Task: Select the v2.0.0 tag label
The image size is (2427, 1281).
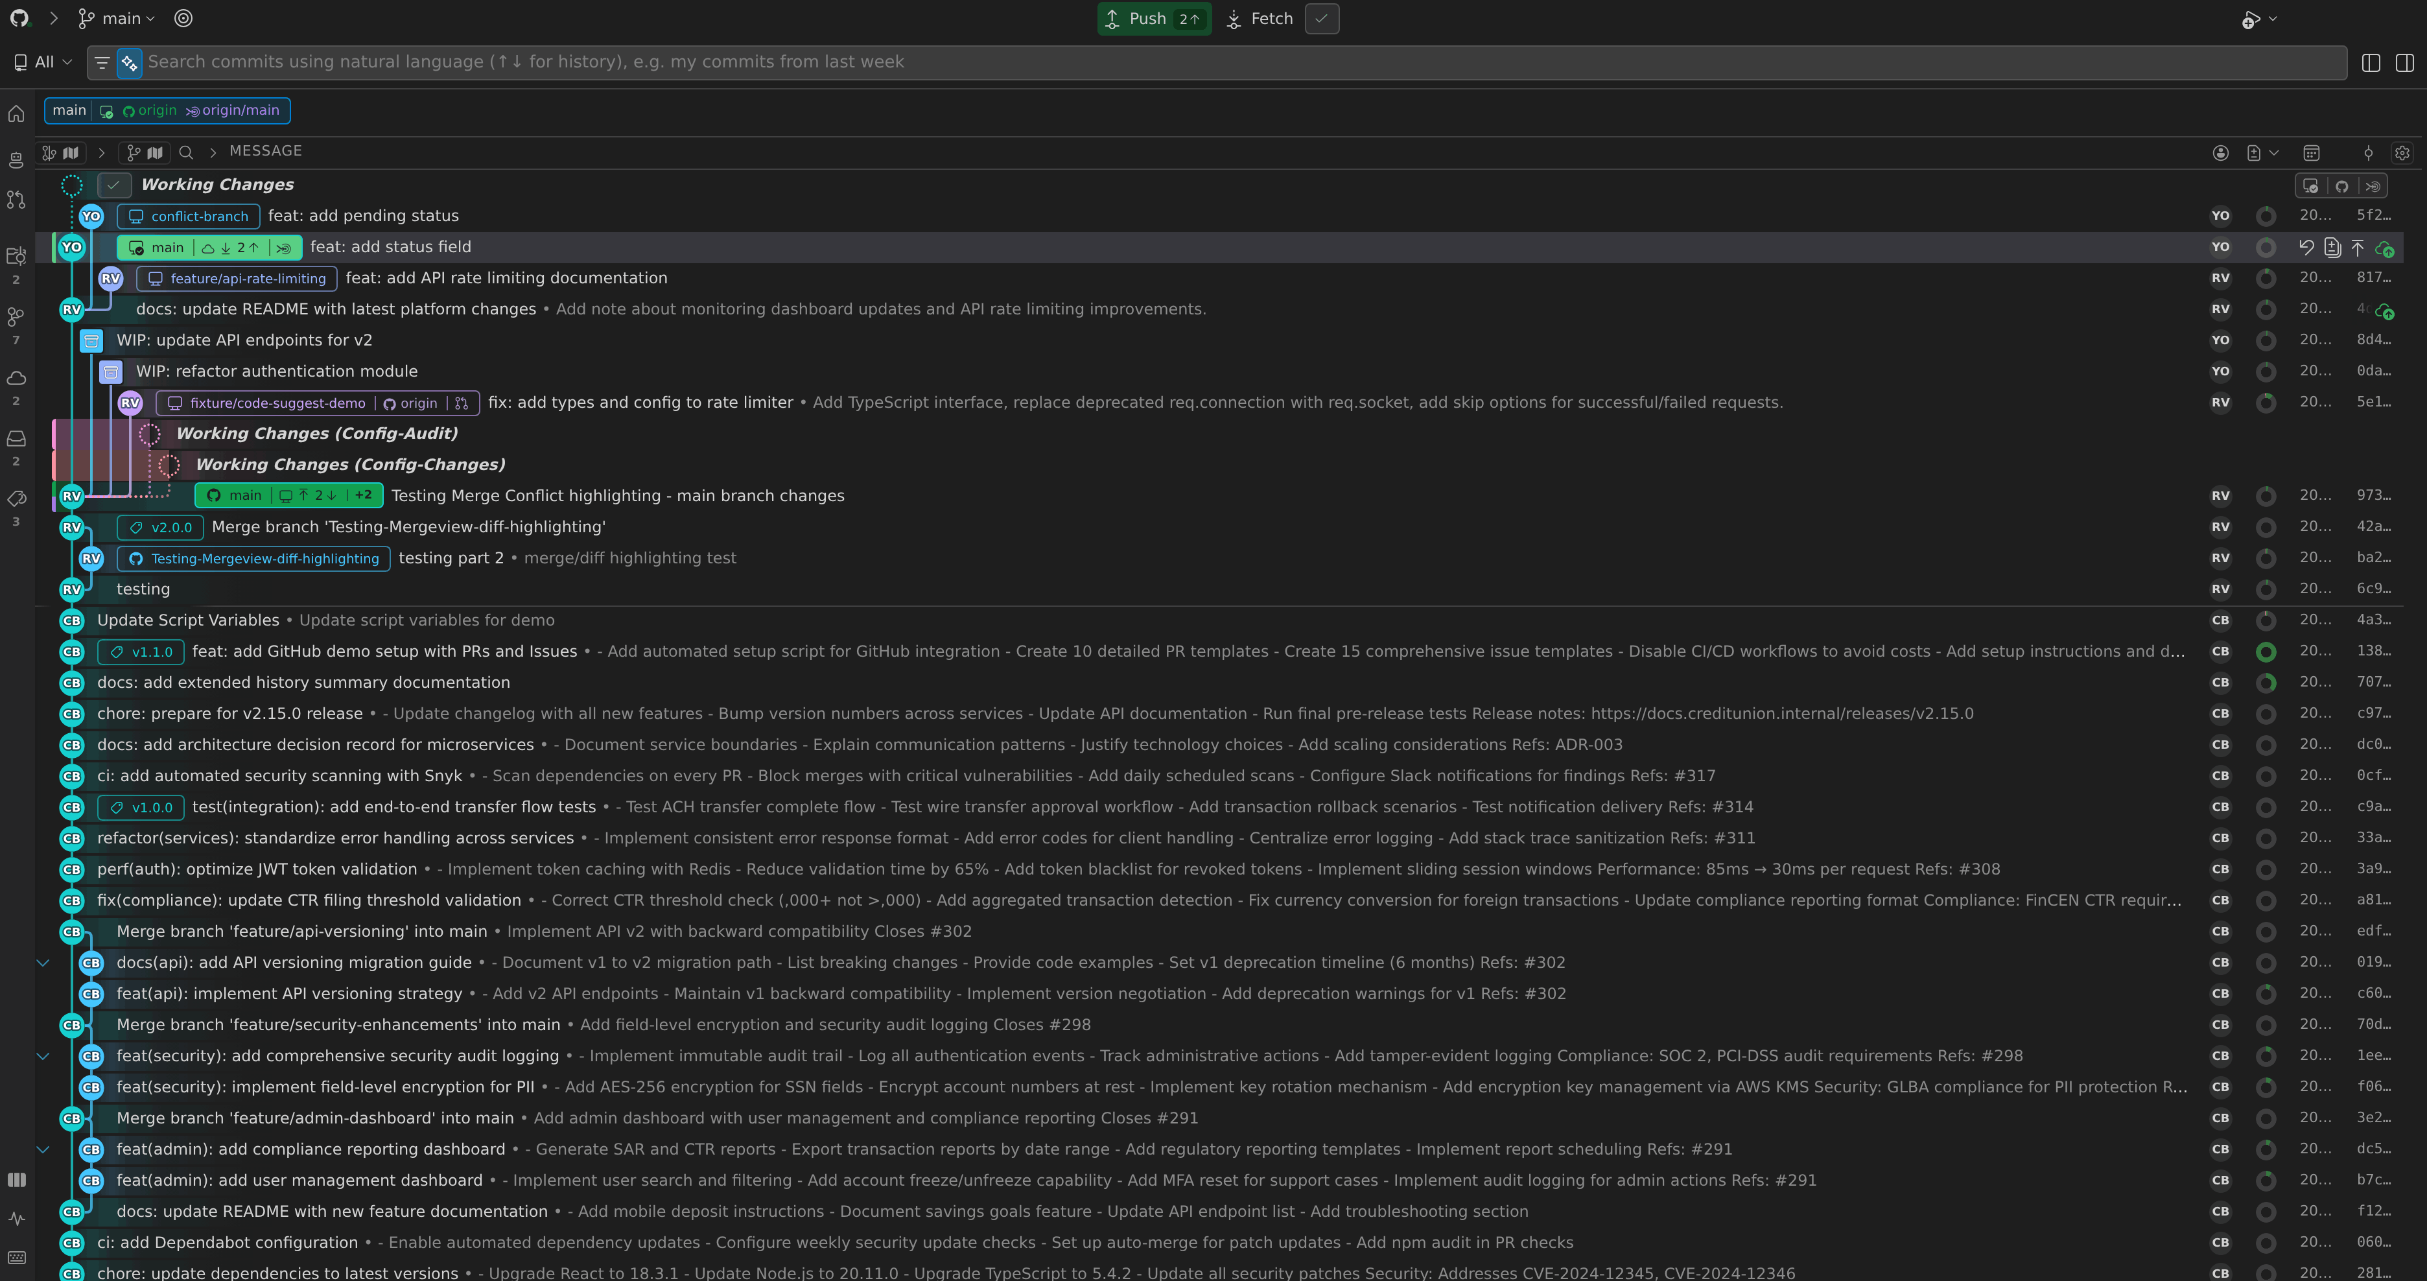Action: pos(160,528)
